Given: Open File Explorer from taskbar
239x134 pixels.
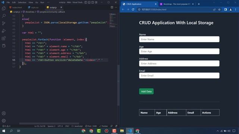Looking at the screenshot, I should (x=122, y=131).
